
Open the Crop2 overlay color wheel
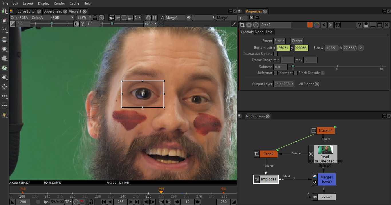tap(317, 25)
